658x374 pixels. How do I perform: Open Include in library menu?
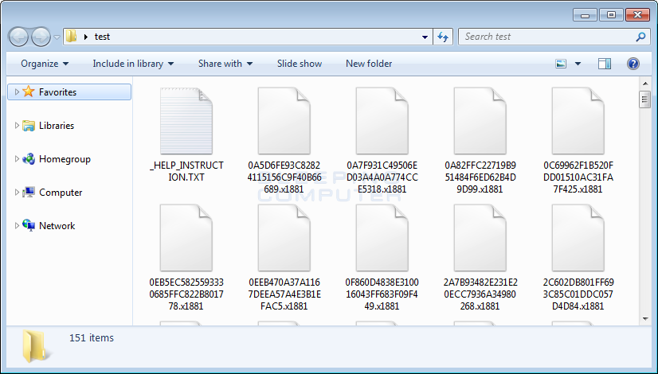click(133, 64)
